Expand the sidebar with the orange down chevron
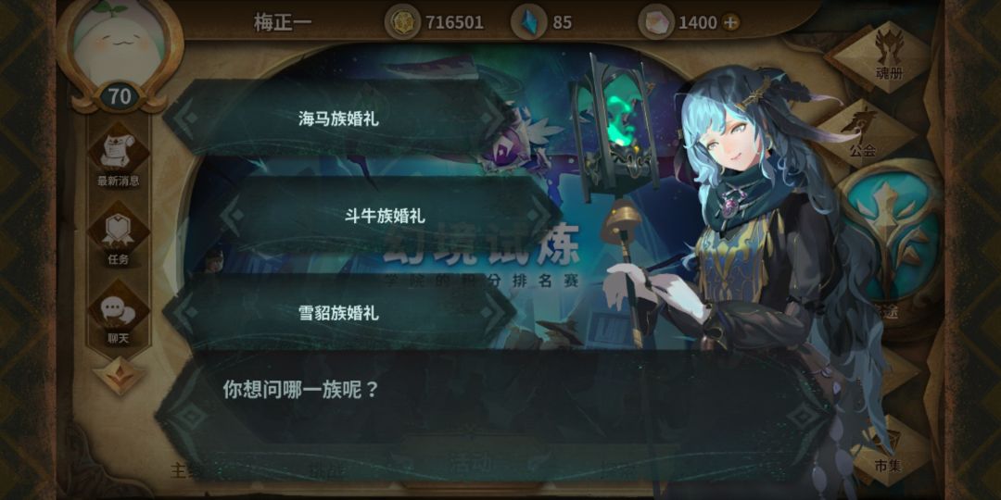The width and height of the screenshot is (1001, 500). tap(120, 376)
